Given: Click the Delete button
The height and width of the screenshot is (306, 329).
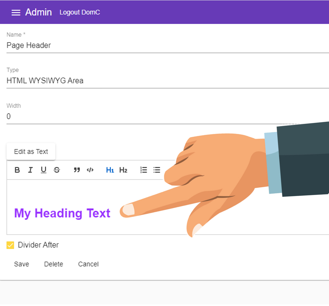Looking at the screenshot, I should click(x=53, y=264).
